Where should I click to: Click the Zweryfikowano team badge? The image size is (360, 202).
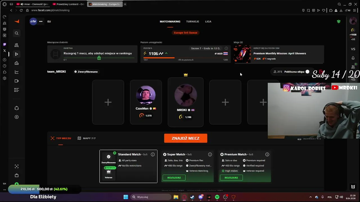tap(86, 72)
